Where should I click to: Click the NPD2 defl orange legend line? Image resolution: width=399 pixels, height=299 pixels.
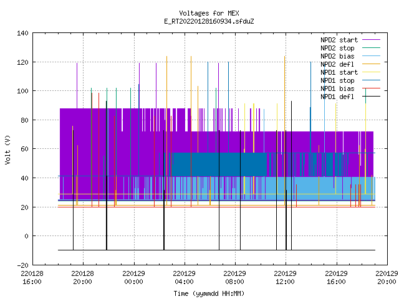pos(371,64)
